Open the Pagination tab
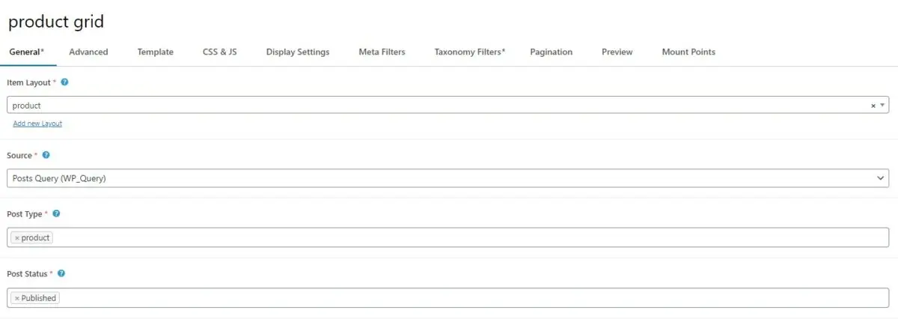This screenshot has height=319, width=898. click(551, 52)
